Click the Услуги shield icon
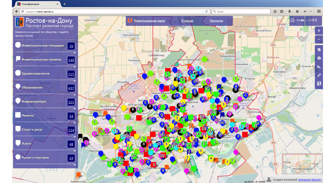This screenshot has height=183, width=336. 18,143
